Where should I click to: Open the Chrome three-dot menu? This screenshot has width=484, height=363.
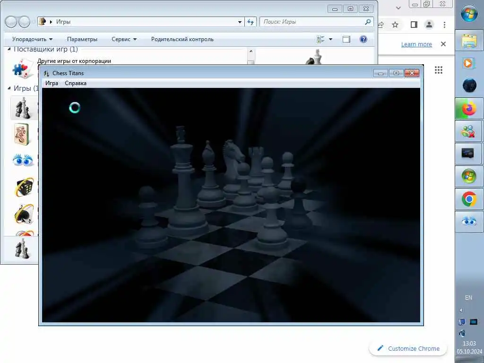pyautogui.click(x=444, y=25)
